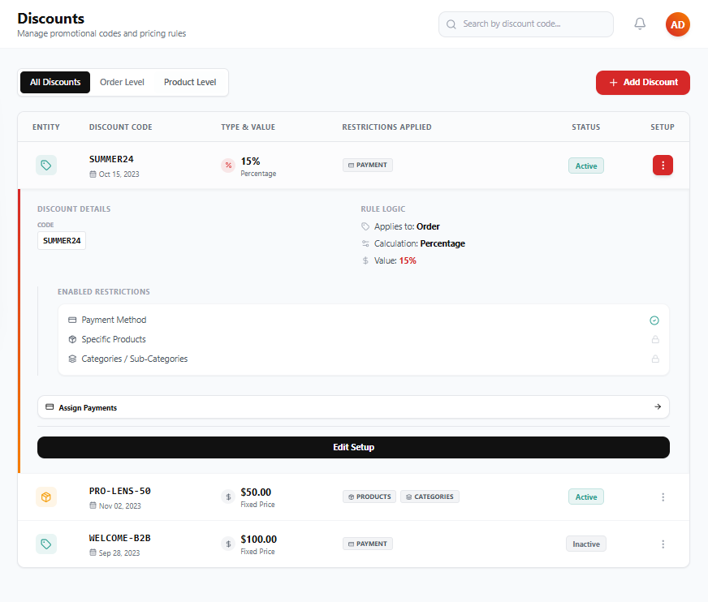The image size is (708, 602).
Task: Click the WELCOME-B2B tag entity icon
Action: tap(46, 544)
